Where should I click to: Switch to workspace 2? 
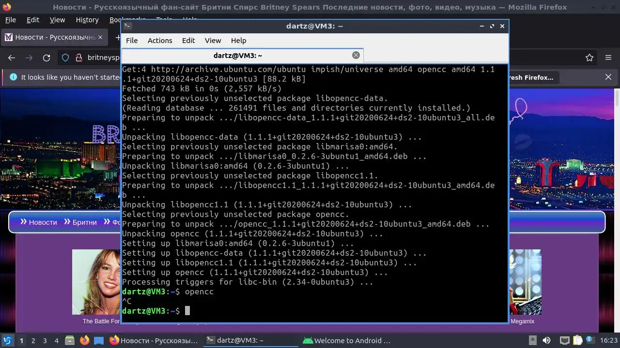tap(33, 340)
